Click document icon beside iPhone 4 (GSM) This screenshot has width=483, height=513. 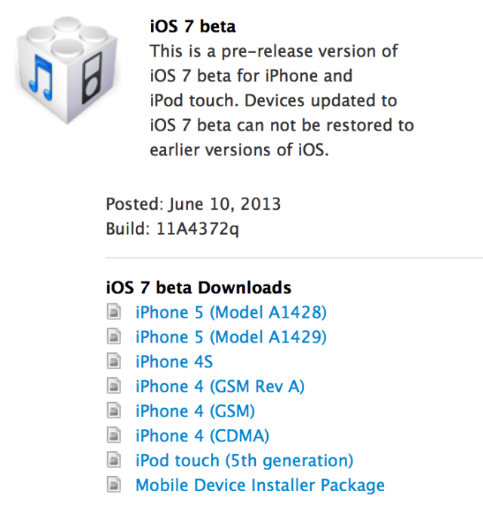tap(114, 411)
